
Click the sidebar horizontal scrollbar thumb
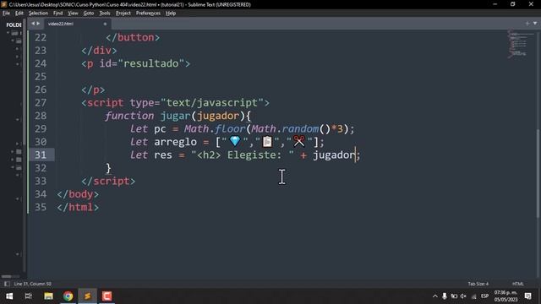point(6,276)
